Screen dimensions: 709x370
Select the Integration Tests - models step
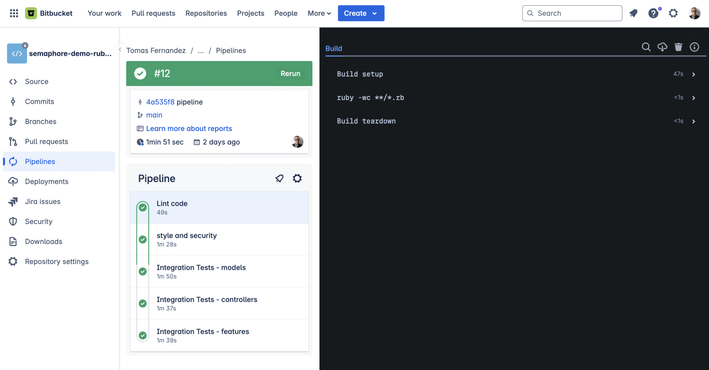pyautogui.click(x=219, y=272)
